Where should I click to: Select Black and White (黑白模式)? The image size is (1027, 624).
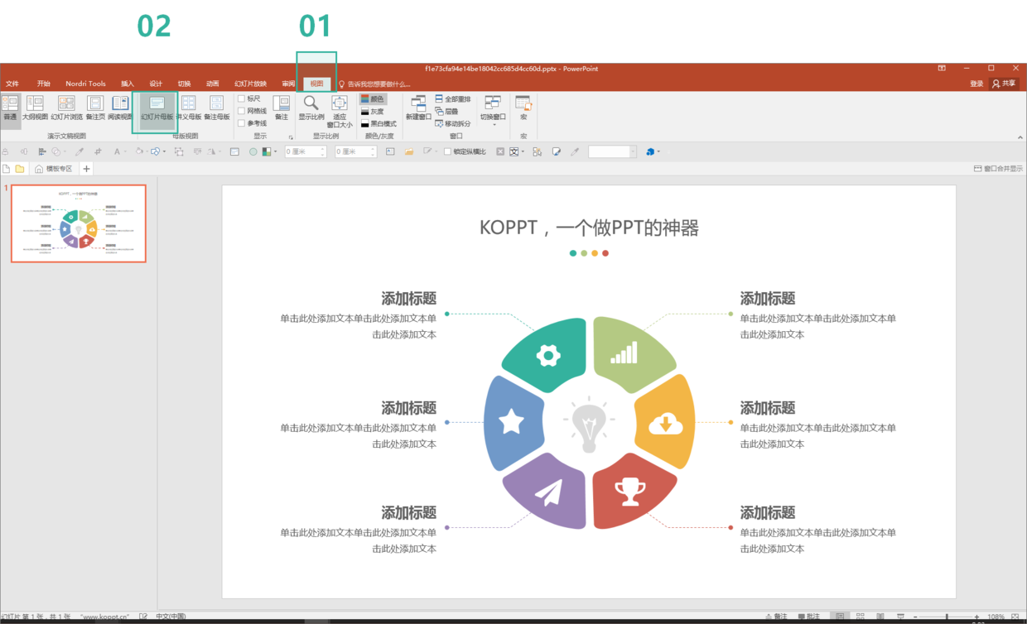(x=378, y=123)
